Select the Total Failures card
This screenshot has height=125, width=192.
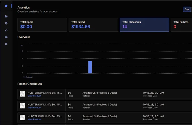point(181,25)
